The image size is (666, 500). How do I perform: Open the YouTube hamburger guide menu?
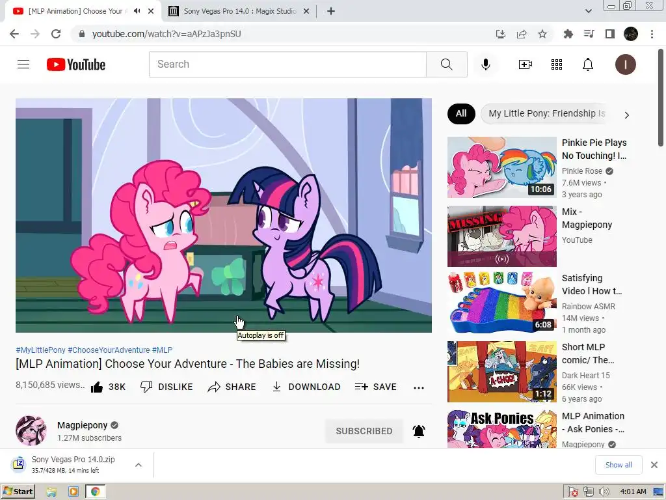(x=23, y=64)
